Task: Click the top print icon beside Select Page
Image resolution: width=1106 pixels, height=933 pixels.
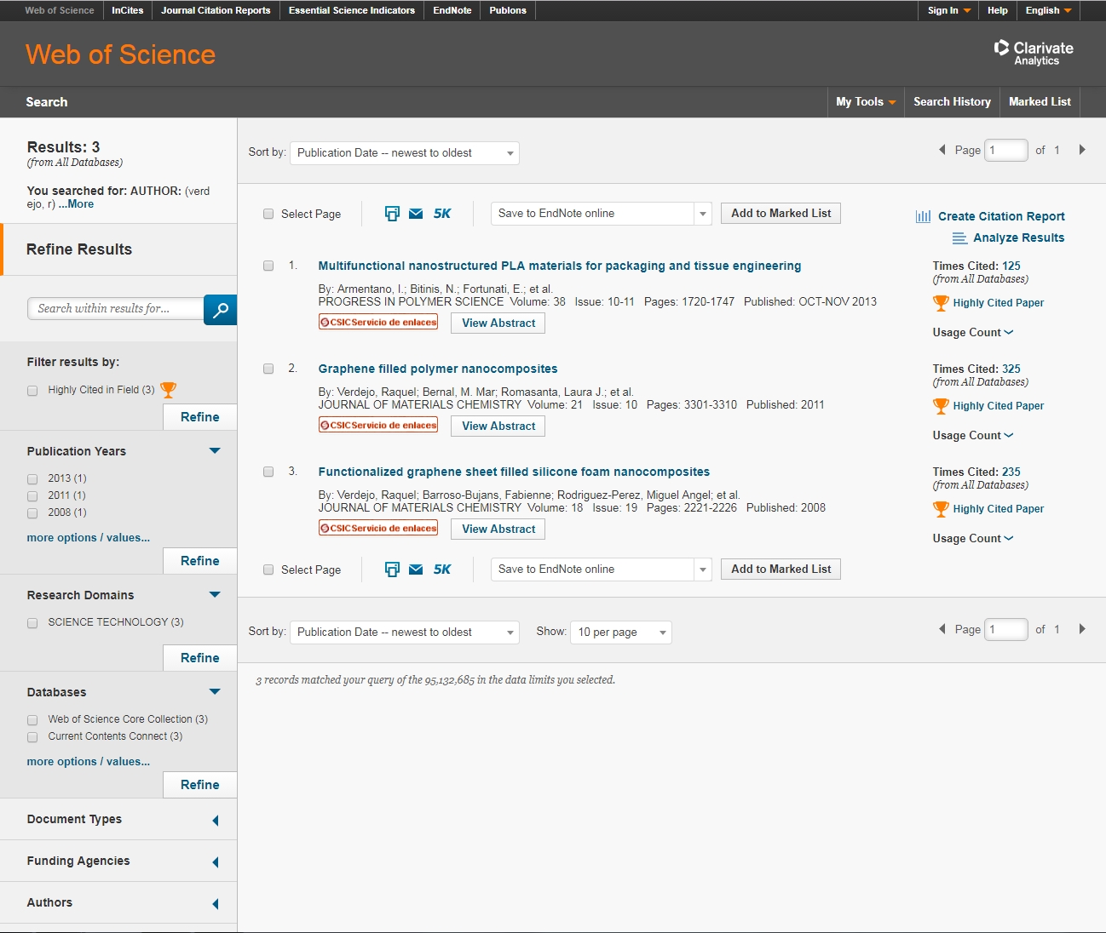Action: click(392, 214)
